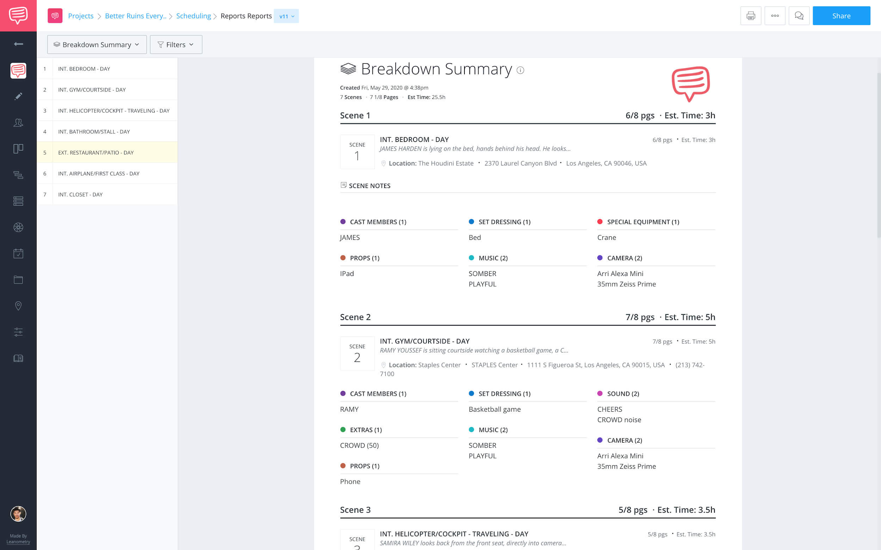This screenshot has height=550, width=881.
Task: Select the stripboard icon in sidebar
Action: point(18,201)
